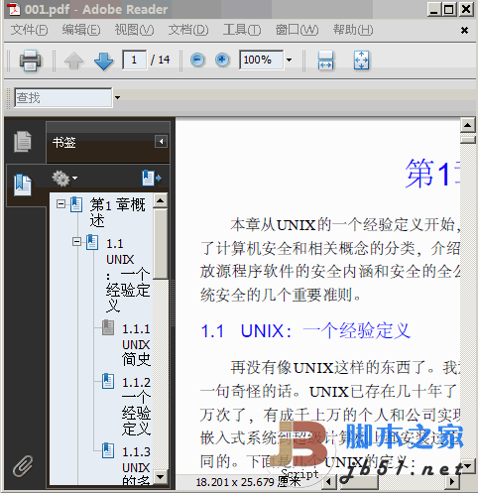Select the 1.1.2 一个经验定义 bookmark
478x493 pixels.
[x=136, y=406]
